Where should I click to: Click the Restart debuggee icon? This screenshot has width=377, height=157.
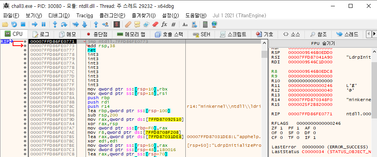tap(14, 24)
